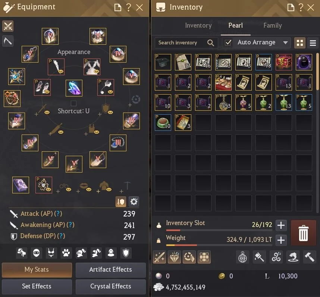Expand weight limit with the plus button
This screenshot has height=297, width=320.
pos(281,240)
